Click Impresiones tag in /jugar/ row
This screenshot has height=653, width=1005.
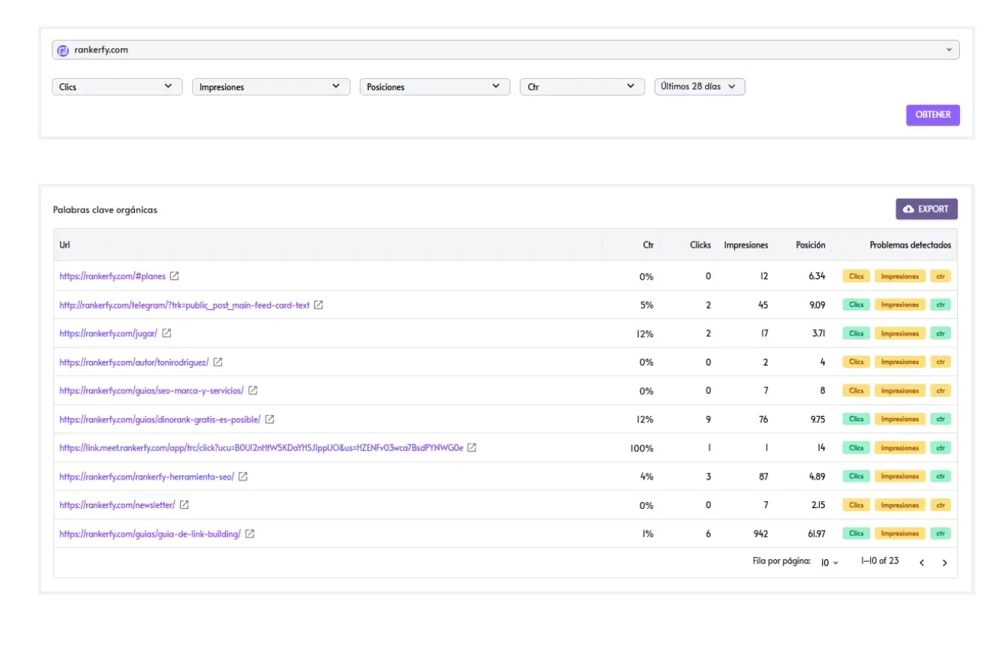click(x=900, y=333)
